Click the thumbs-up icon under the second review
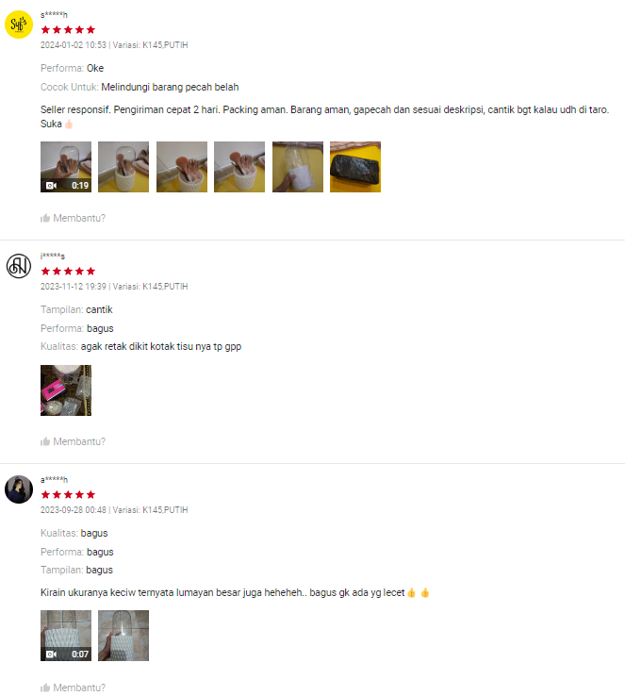This screenshot has width=625, height=696. (x=45, y=441)
